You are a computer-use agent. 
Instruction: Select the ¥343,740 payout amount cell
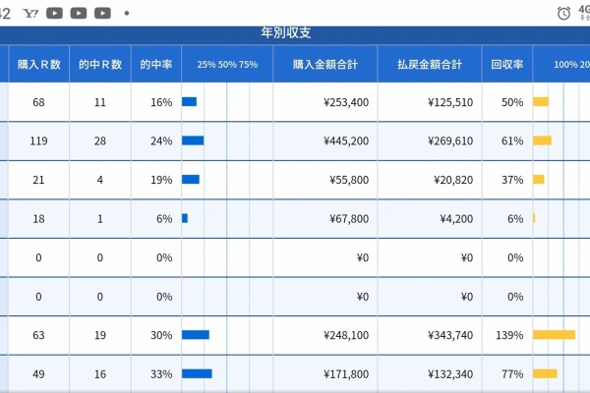coord(449,335)
